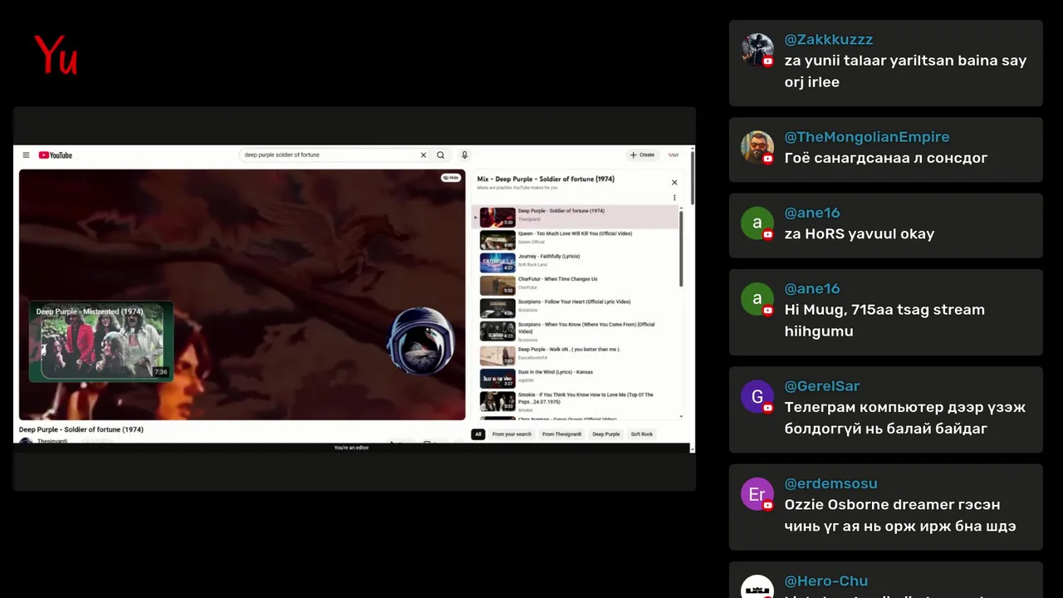Select Smokie - If You Think You Know video
The image size is (1063, 598).
pos(576,402)
